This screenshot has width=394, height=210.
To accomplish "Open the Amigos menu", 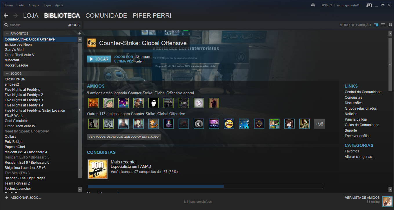I will [x=34, y=5].
